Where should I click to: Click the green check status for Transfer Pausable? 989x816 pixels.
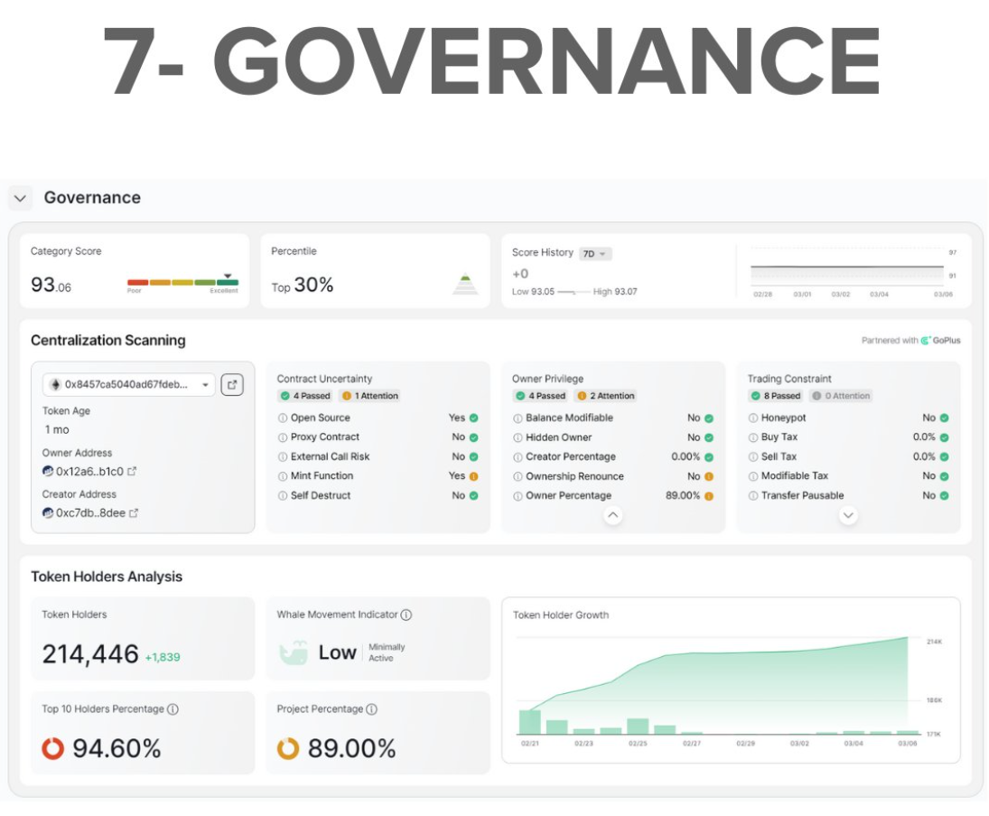pos(944,495)
